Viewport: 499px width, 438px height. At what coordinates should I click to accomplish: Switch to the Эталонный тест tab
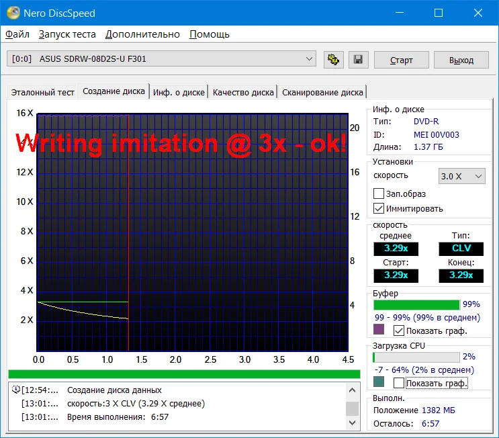[42, 92]
